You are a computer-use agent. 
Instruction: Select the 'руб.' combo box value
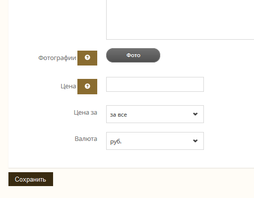click(116, 141)
